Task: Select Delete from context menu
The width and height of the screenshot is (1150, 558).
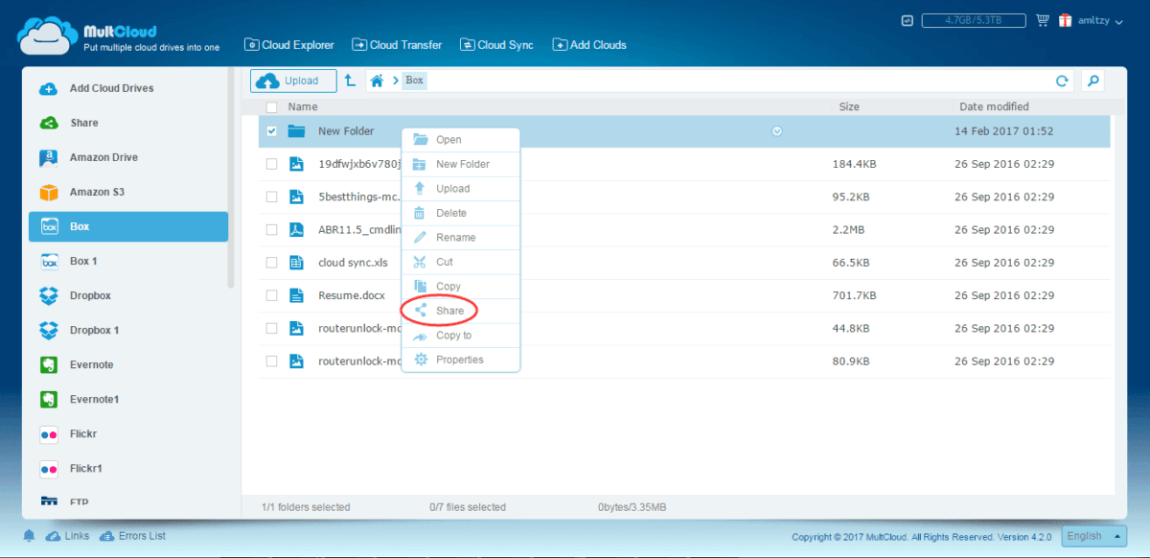Action: coord(461,213)
